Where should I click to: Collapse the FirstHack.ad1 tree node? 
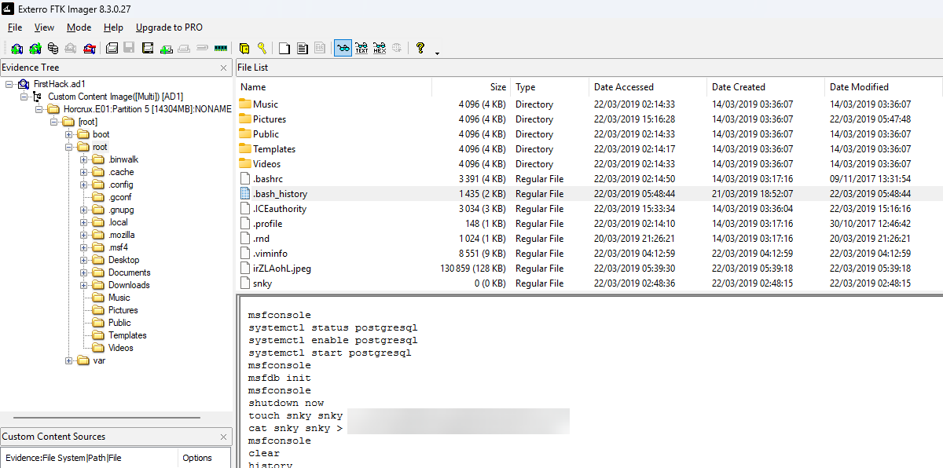pos(9,84)
